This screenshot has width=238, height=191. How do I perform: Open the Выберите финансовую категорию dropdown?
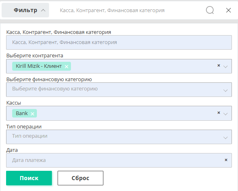point(119,90)
